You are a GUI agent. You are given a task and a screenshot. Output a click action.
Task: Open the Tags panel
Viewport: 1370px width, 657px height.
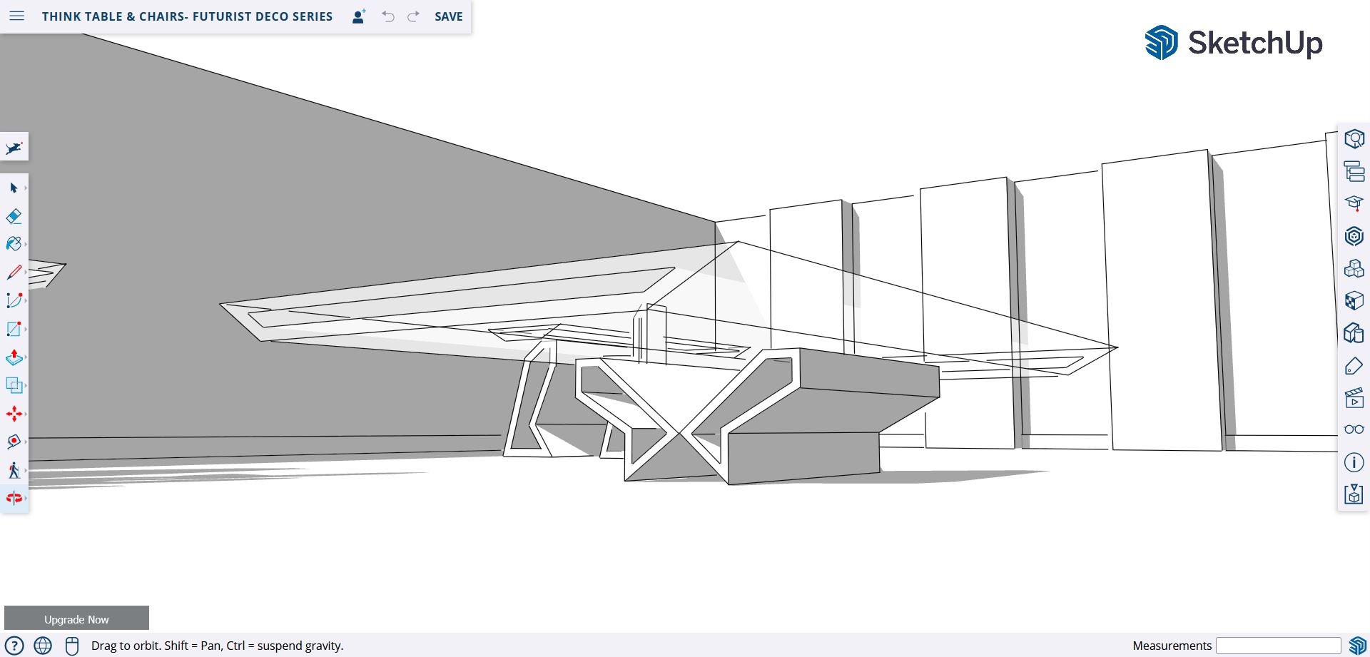pyautogui.click(x=1354, y=366)
